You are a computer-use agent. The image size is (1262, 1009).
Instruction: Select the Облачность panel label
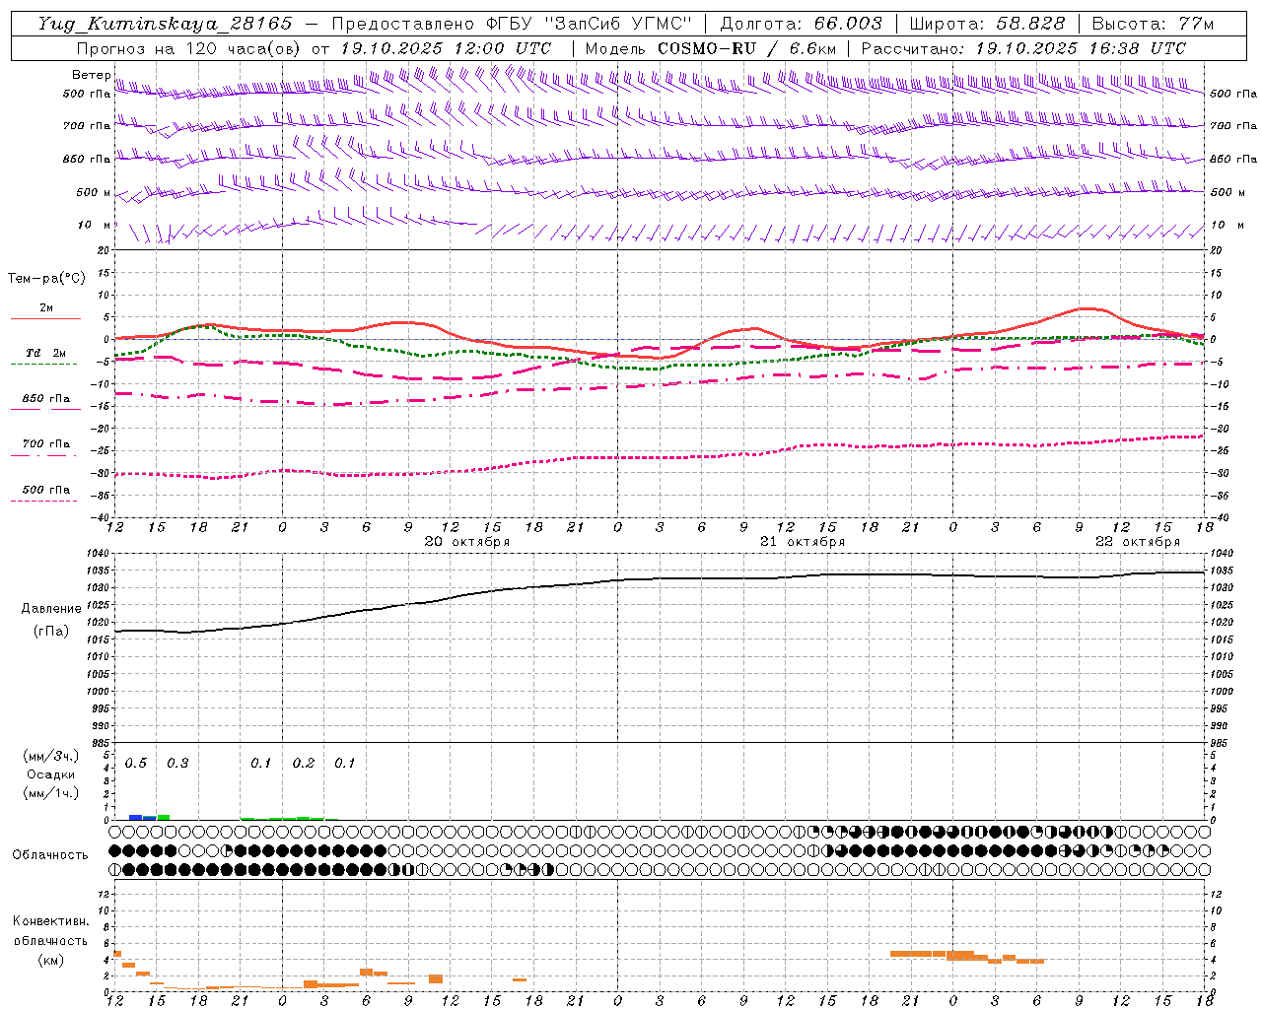(50, 855)
